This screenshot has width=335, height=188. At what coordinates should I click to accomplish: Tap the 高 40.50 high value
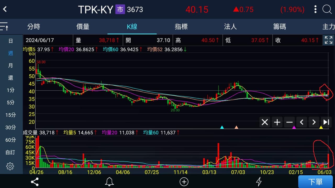tap(198, 40)
